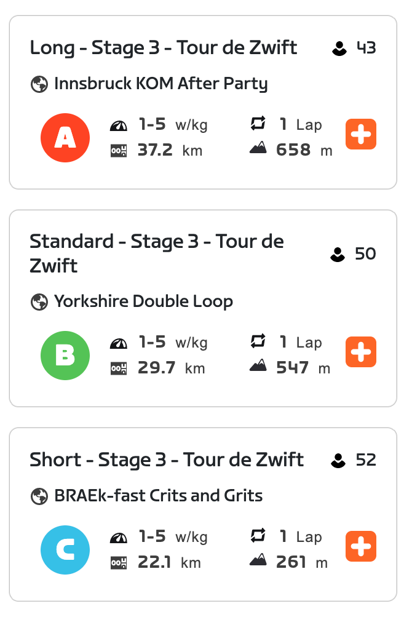
Task: Click the mountain elevation icon showing 658 m
Action: pos(258,149)
